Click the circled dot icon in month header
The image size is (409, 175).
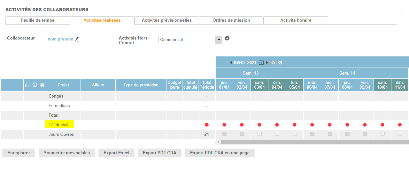273,63
